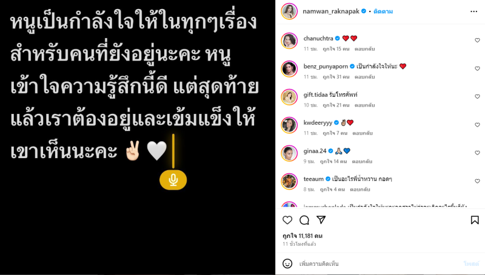The height and width of the screenshot is (275, 485).
Task: Open the three-dot more options menu
Action: (474, 12)
